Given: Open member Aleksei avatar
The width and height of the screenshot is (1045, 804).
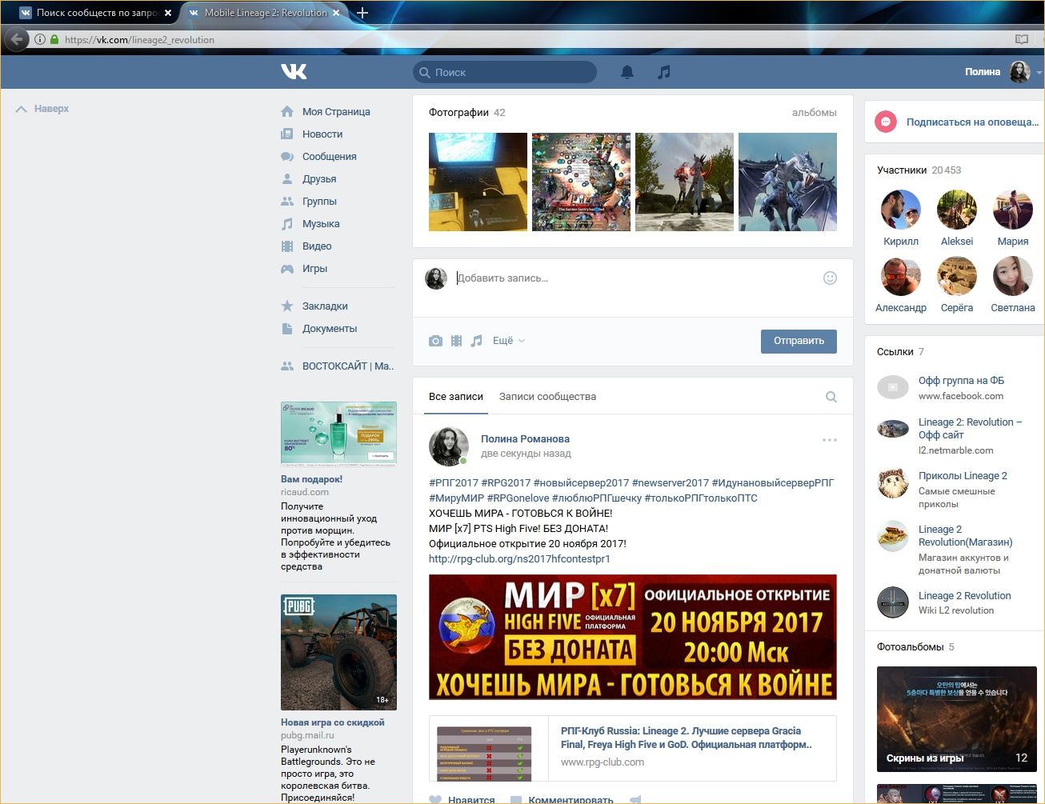Looking at the screenshot, I should click(x=957, y=210).
